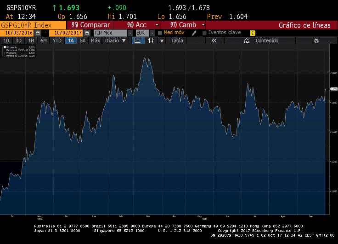
Task: Select the YTD time range tab
Action: pos(57,41)
